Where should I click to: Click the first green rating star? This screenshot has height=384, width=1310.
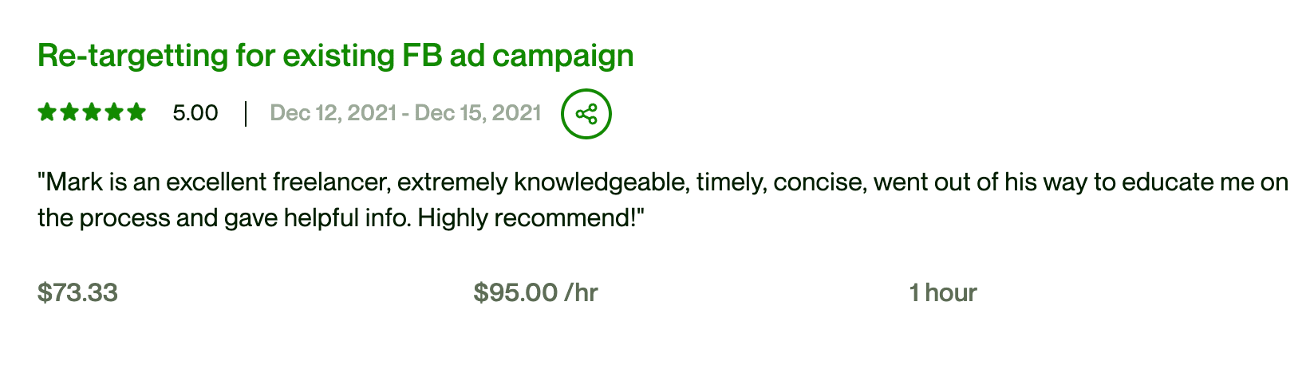point(47,112)
